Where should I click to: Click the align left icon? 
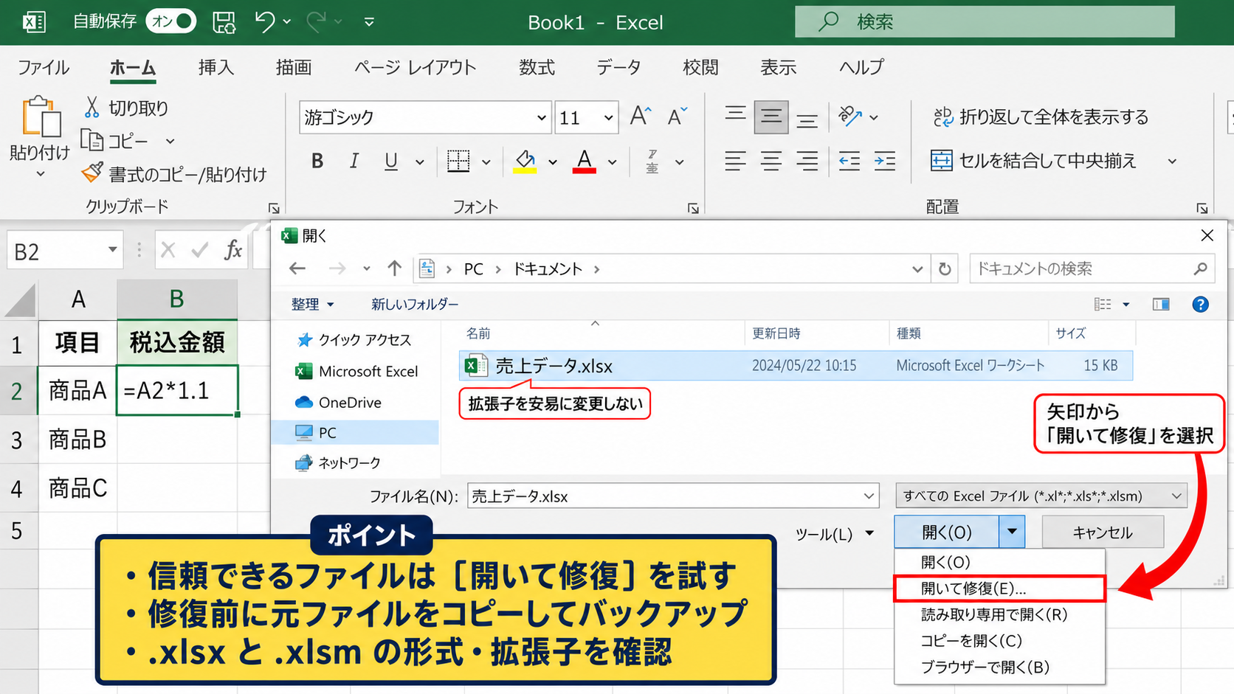[735, 161]
